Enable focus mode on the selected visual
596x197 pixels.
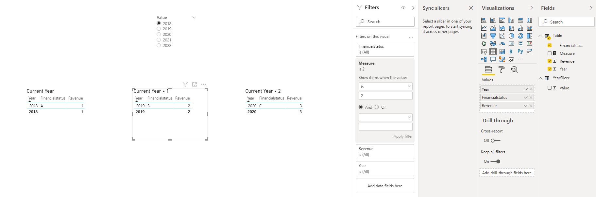(195, 84)
